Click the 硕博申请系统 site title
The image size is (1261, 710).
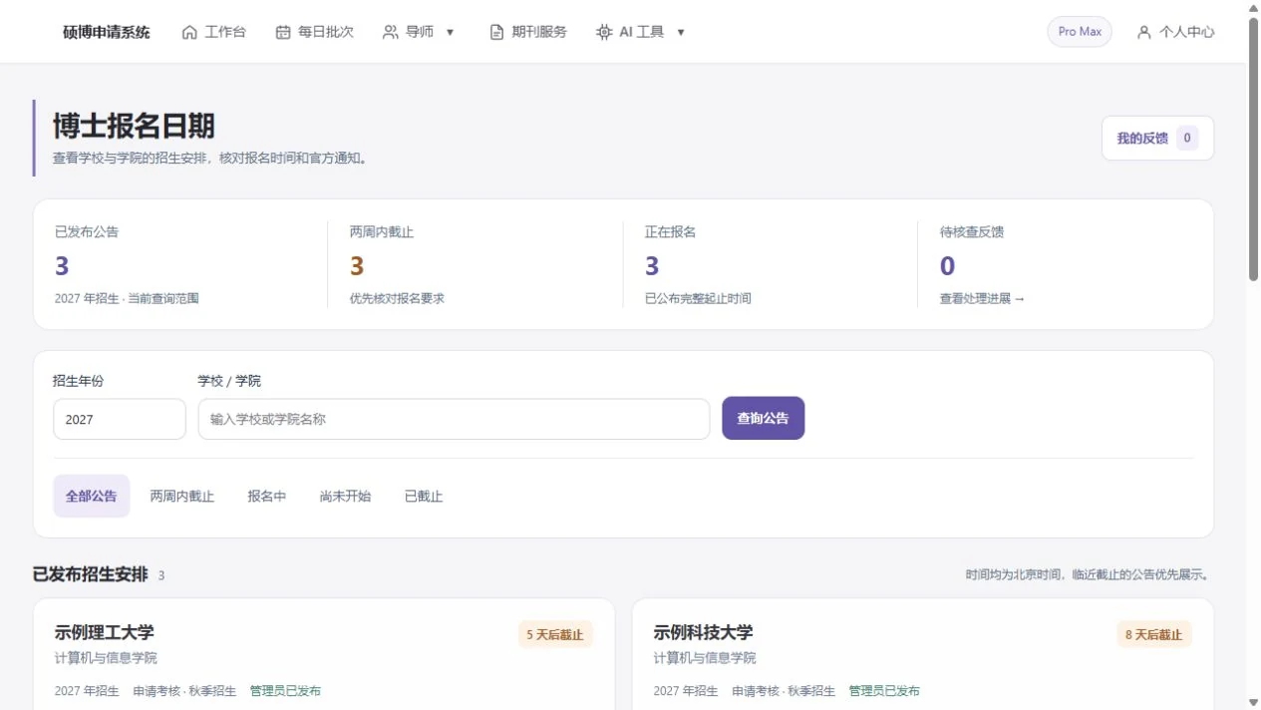107,32
